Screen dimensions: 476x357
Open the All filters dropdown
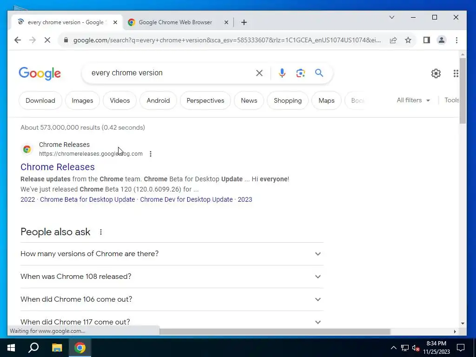click(413, 100)
